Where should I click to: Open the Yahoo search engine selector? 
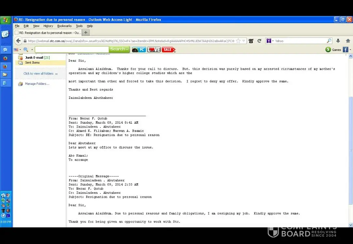(x=270, y=41)
